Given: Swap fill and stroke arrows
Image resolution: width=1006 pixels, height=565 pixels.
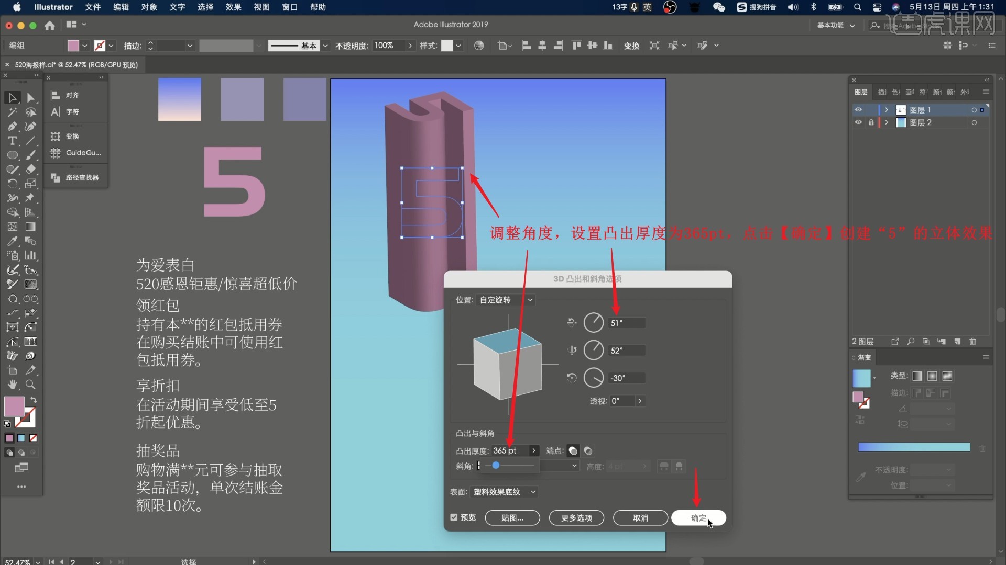Looking at the screenshot, I should (x=34, y=400).
